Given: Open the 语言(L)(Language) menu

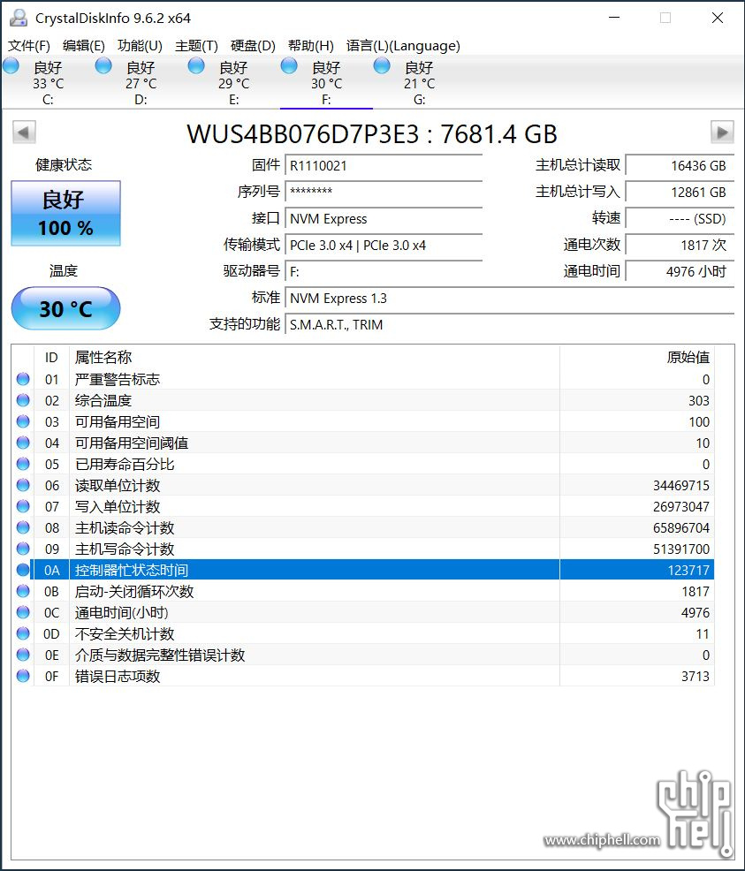Looking at the screenshot, I should [403, 46].
